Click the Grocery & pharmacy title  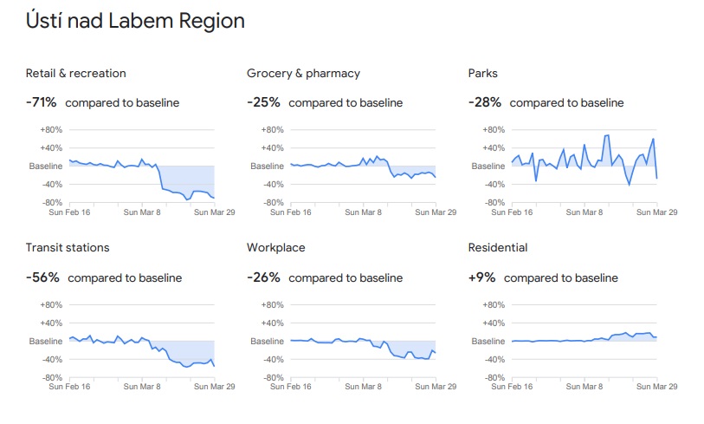click(303, 74)
